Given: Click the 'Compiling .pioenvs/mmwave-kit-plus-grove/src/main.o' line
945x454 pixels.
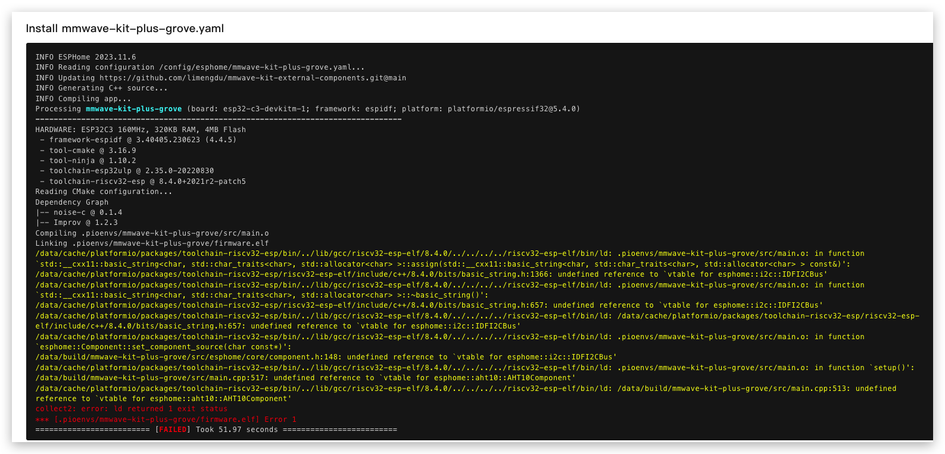Looking at the screenshot, I should click(152, 233).
